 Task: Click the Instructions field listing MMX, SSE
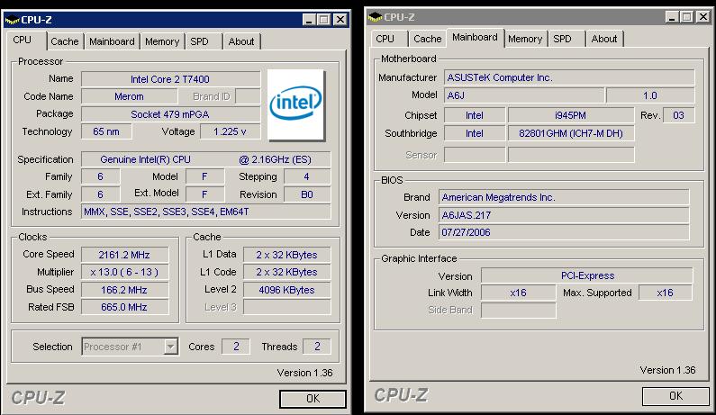(205, 212)
